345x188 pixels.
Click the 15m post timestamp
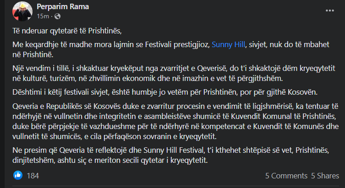(43, 16)
